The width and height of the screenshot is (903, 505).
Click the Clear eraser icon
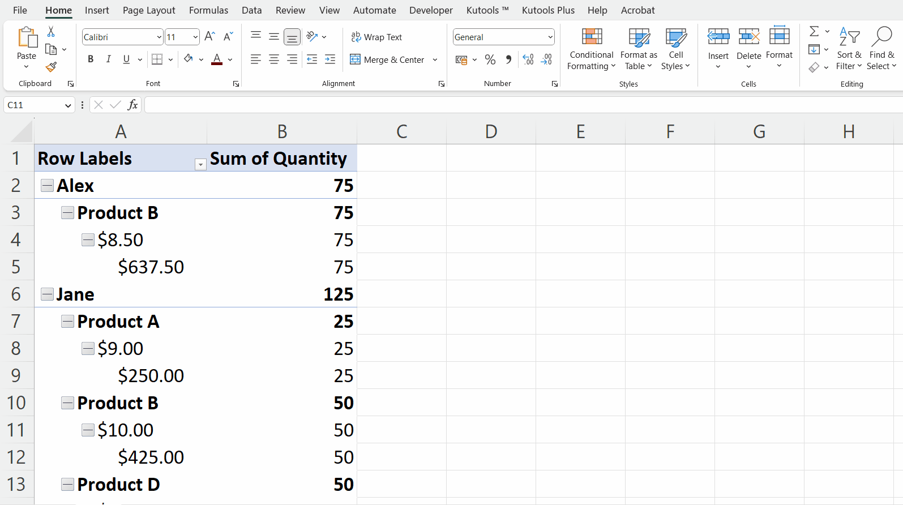(814, 67)
